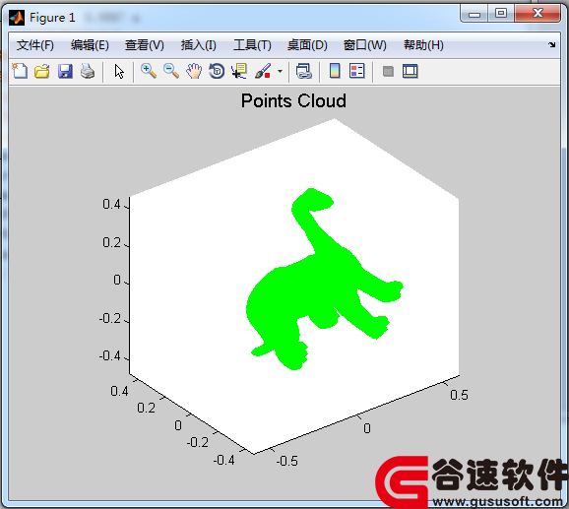This screenshot has height=509, width=569.
Task: Insert a Legend using toolbar icon
Action: (x=357, y=71)
